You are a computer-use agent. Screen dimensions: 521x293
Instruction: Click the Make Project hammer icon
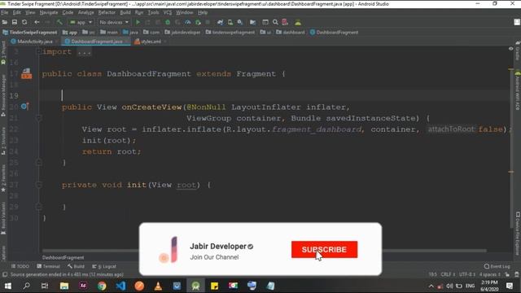(59, 22)
